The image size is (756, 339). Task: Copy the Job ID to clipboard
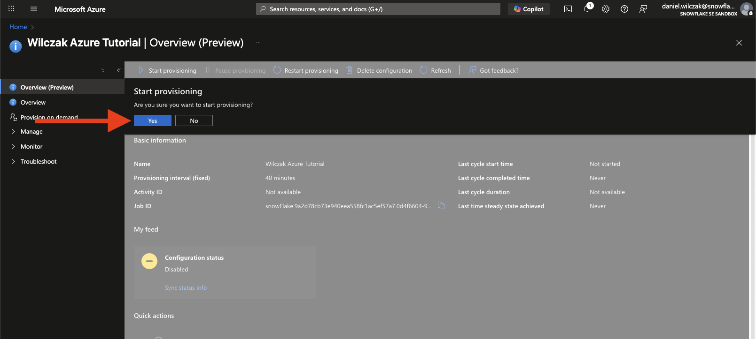[x=441, y=205]
